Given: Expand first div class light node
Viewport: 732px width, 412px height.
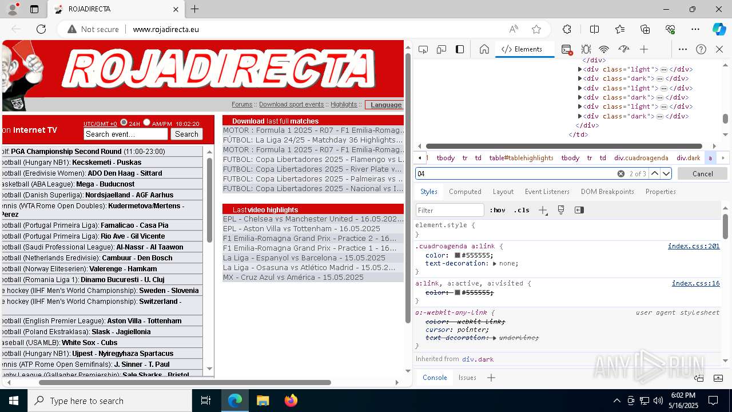Looking at the screenshot, I should pos(579,69).
